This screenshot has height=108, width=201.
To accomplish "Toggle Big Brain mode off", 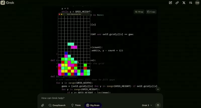I will (x=93, y=105).
